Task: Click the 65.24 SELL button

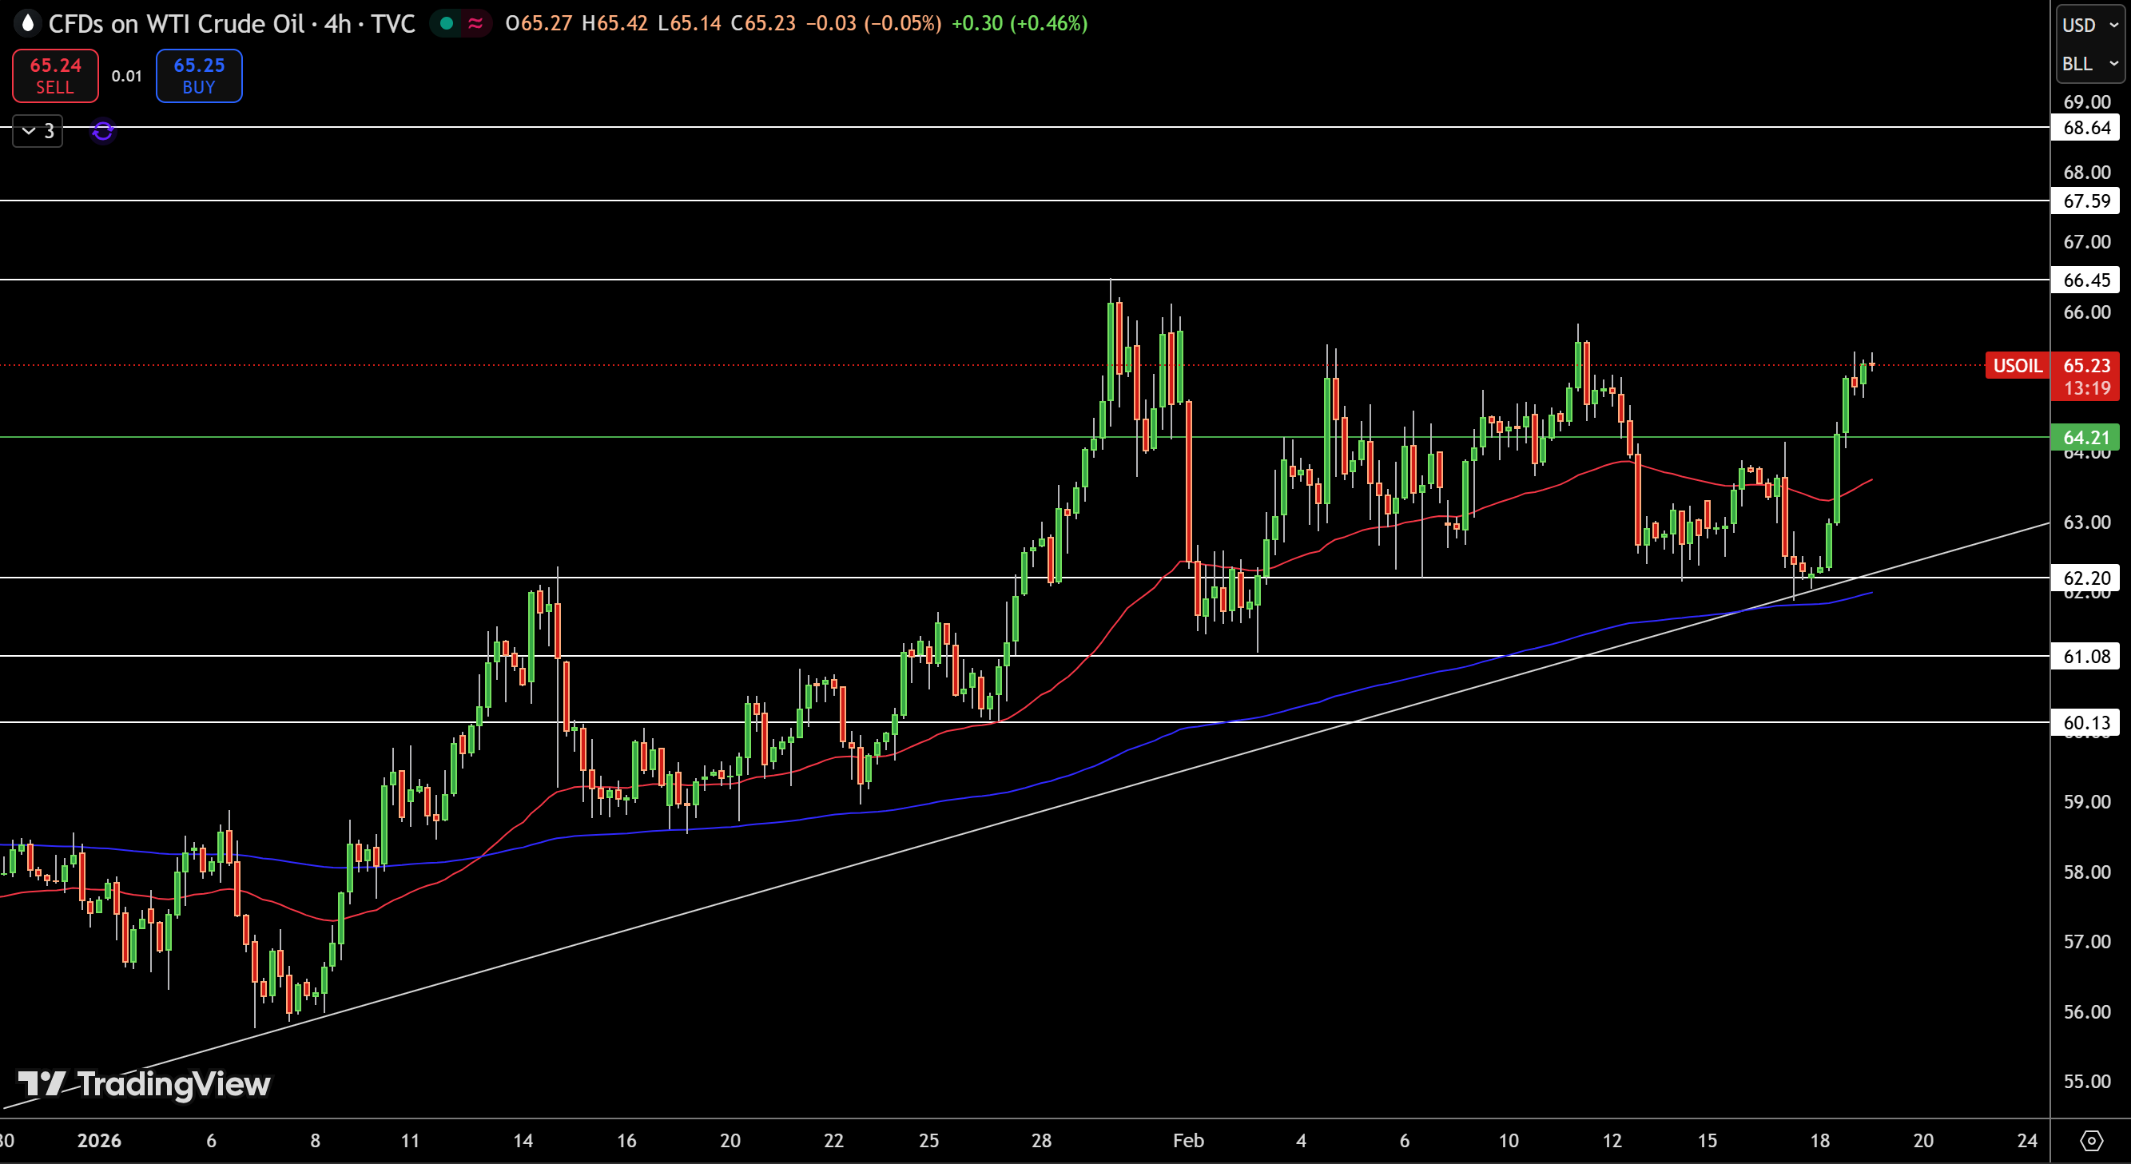Action: [x=55, y=75]
